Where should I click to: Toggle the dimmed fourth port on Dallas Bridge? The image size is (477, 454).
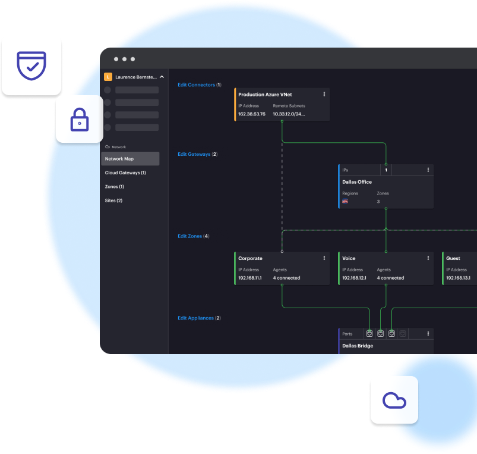402,334
